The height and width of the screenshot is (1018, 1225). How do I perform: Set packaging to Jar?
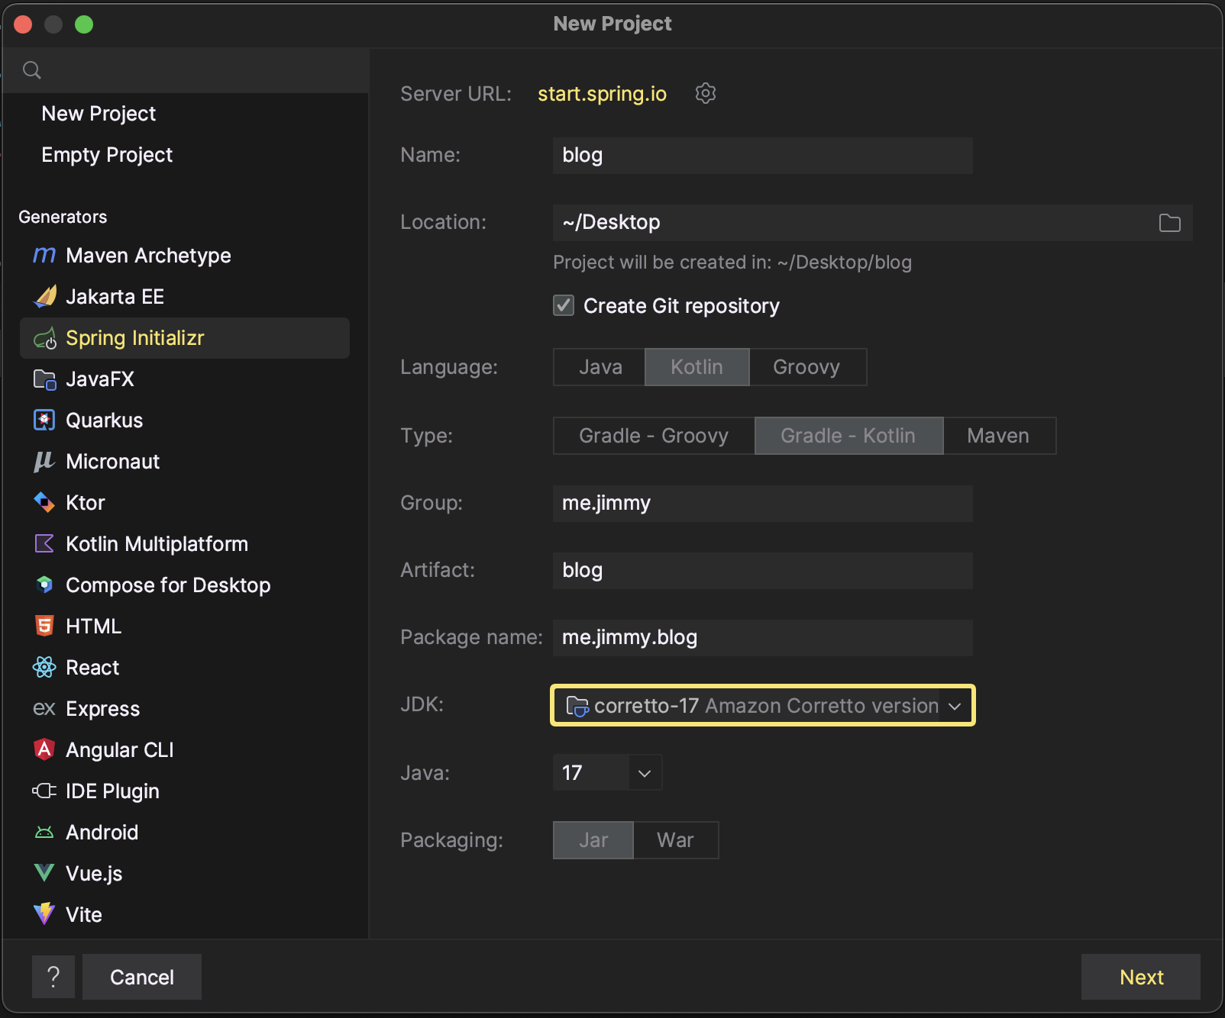(593, 840)
